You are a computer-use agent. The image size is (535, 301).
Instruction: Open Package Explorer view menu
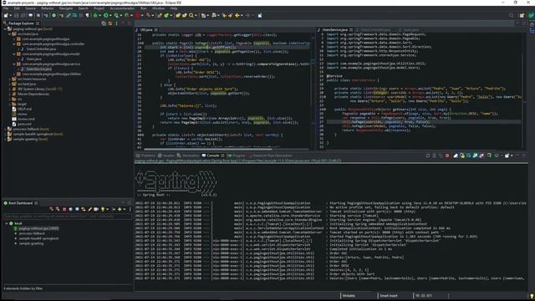(117, 23)
